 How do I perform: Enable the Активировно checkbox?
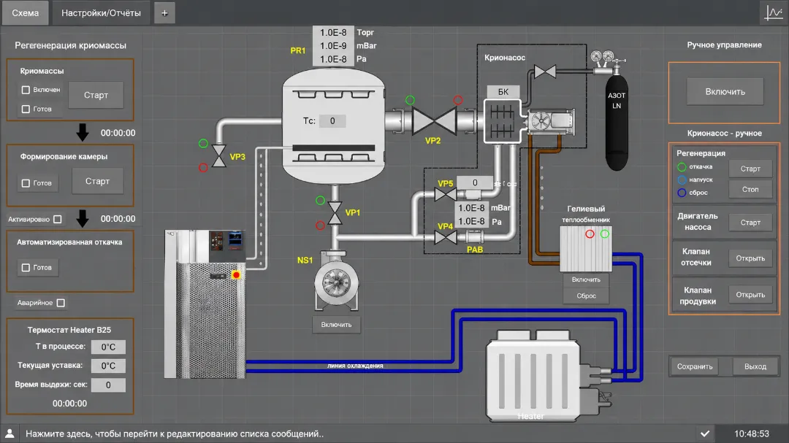(x=58, y=219)
